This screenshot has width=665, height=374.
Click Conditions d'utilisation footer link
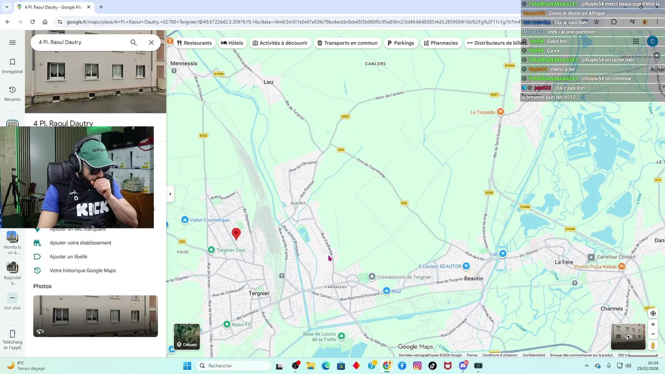500,355
